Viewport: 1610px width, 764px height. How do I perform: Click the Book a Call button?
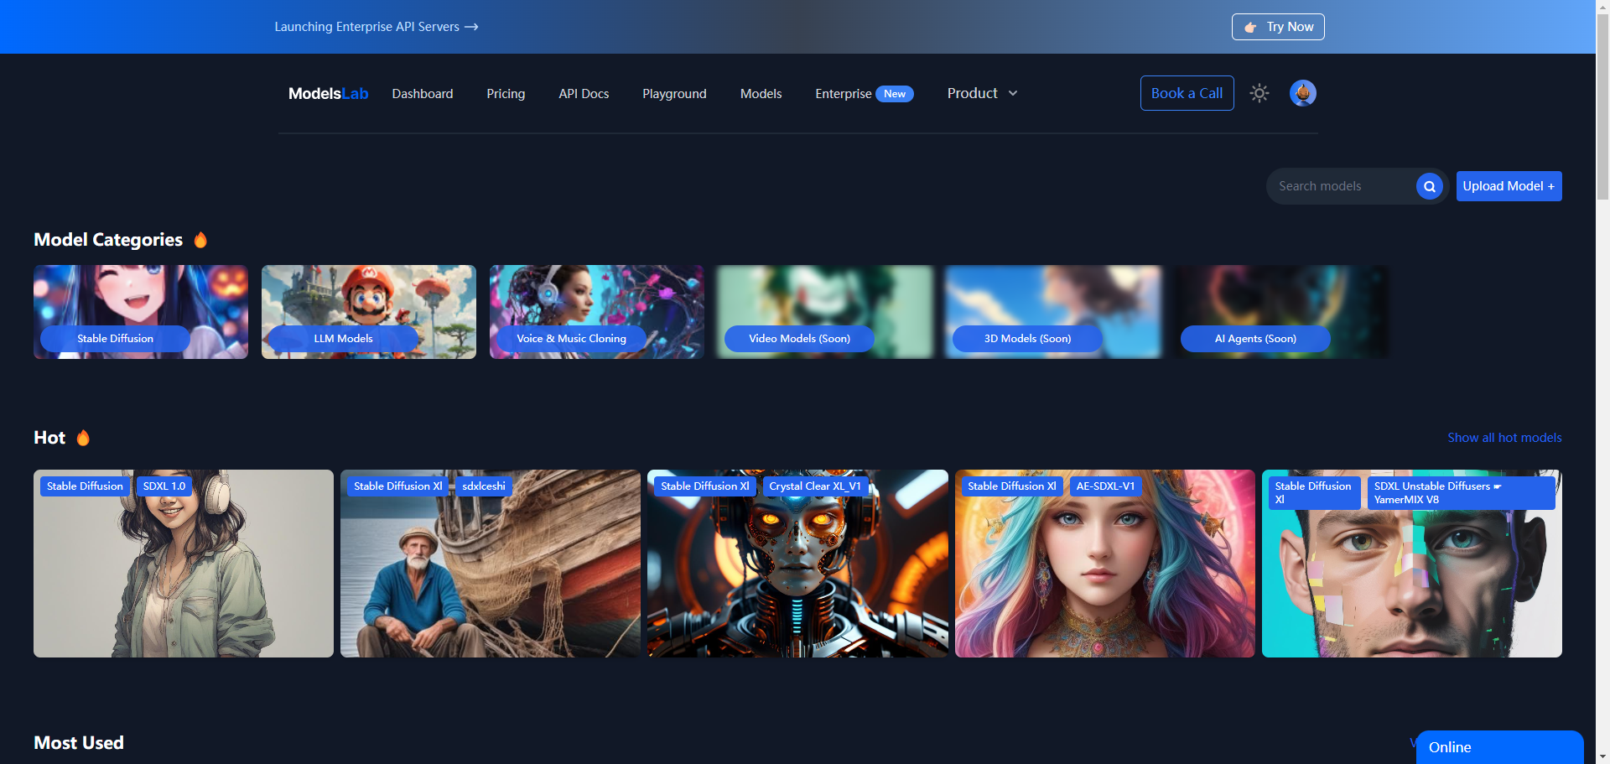[1187, 93]
